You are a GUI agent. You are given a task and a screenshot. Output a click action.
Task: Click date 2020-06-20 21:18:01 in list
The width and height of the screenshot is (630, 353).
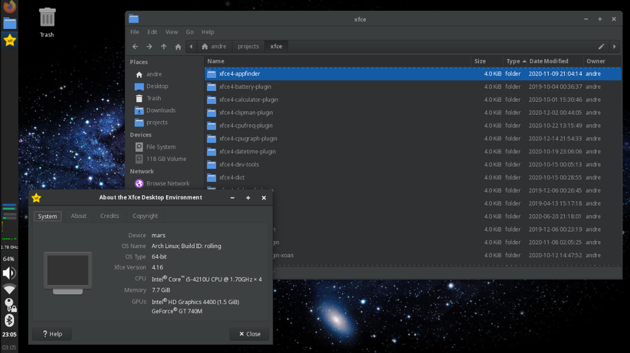(x=555, y=216)
